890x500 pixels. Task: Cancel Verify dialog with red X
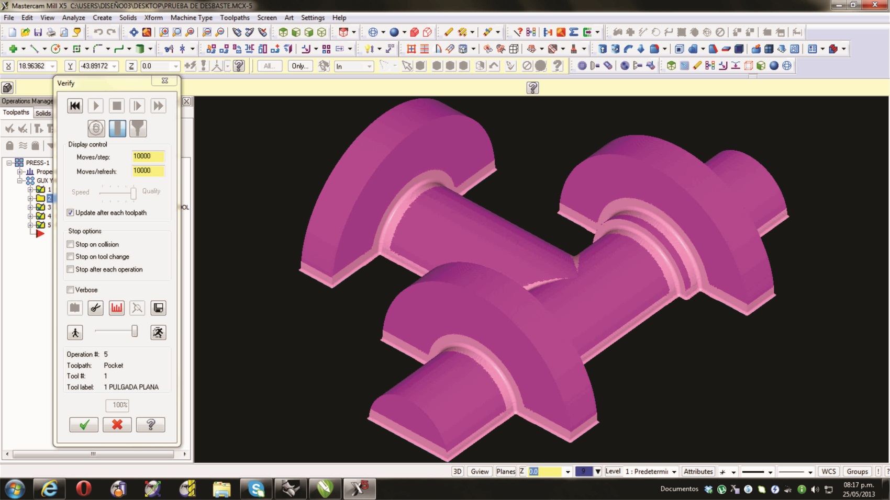tap(117, 425)
